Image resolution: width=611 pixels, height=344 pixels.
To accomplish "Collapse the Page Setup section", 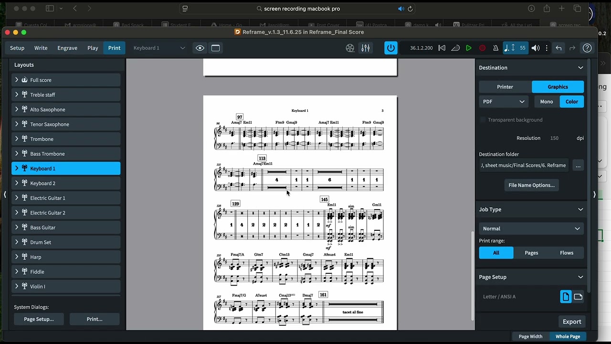I will pyautogui.click(x=580, y=277).
